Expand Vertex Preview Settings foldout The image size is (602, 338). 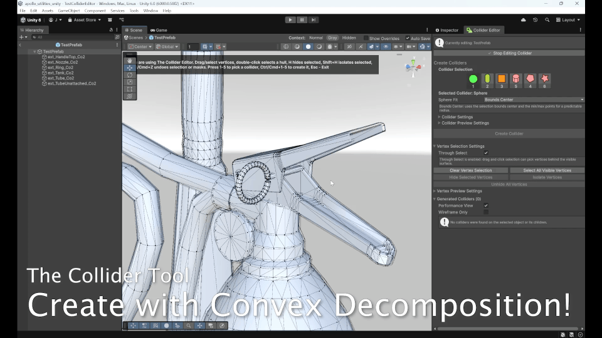[435, 191]
